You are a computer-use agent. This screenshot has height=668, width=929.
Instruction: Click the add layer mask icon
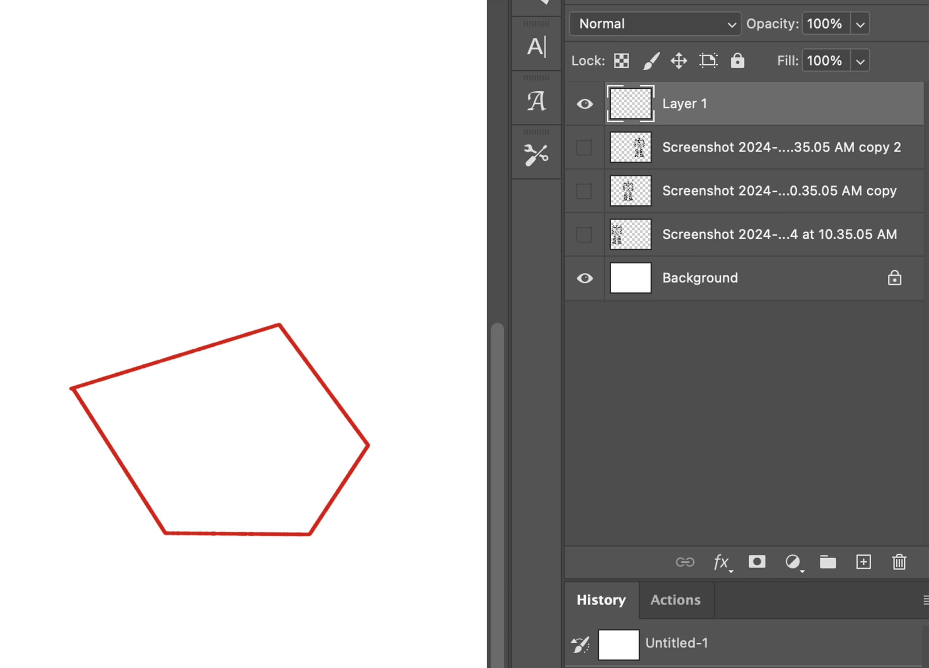coord(757,562)
